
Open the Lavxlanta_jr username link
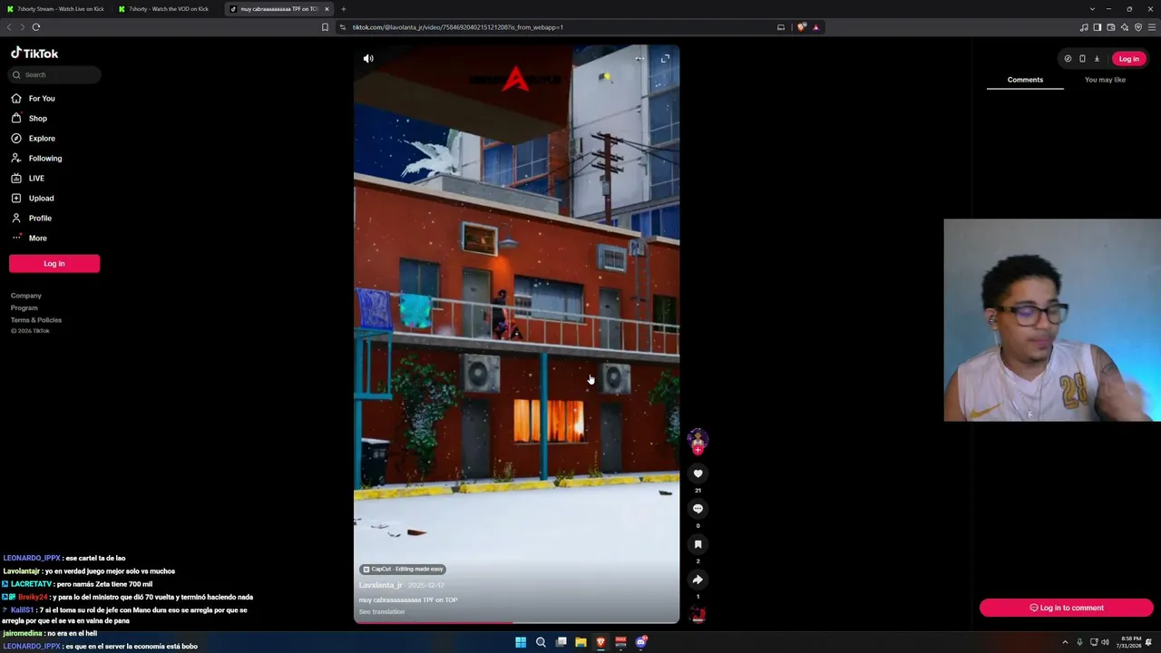[x=380, y=585]
